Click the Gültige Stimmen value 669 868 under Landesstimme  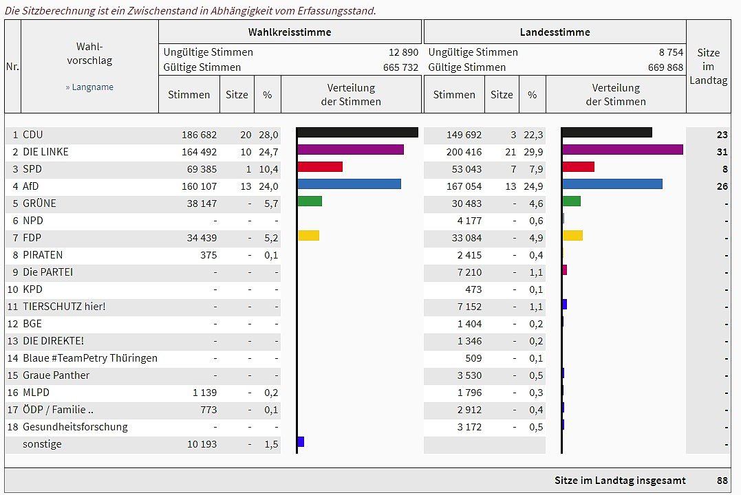pyautogui.click(x=665, y=67)
